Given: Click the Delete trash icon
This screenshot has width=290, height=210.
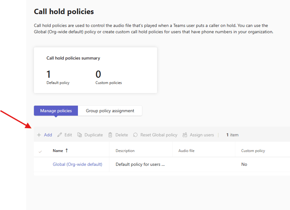Looking at the screenshot, I should pos(110,135).
